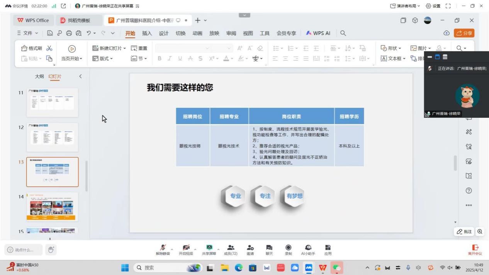Click the slide panel vertical scrollbar
This screenshot has height=275, width=489.
point(86,176)
